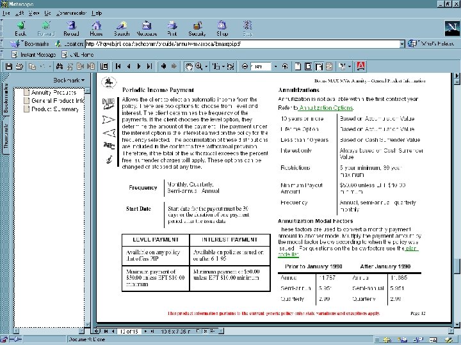This screenshot has width=461, height=345.
Task: Select the actual size page icon
Action: [x=298, y=66]
